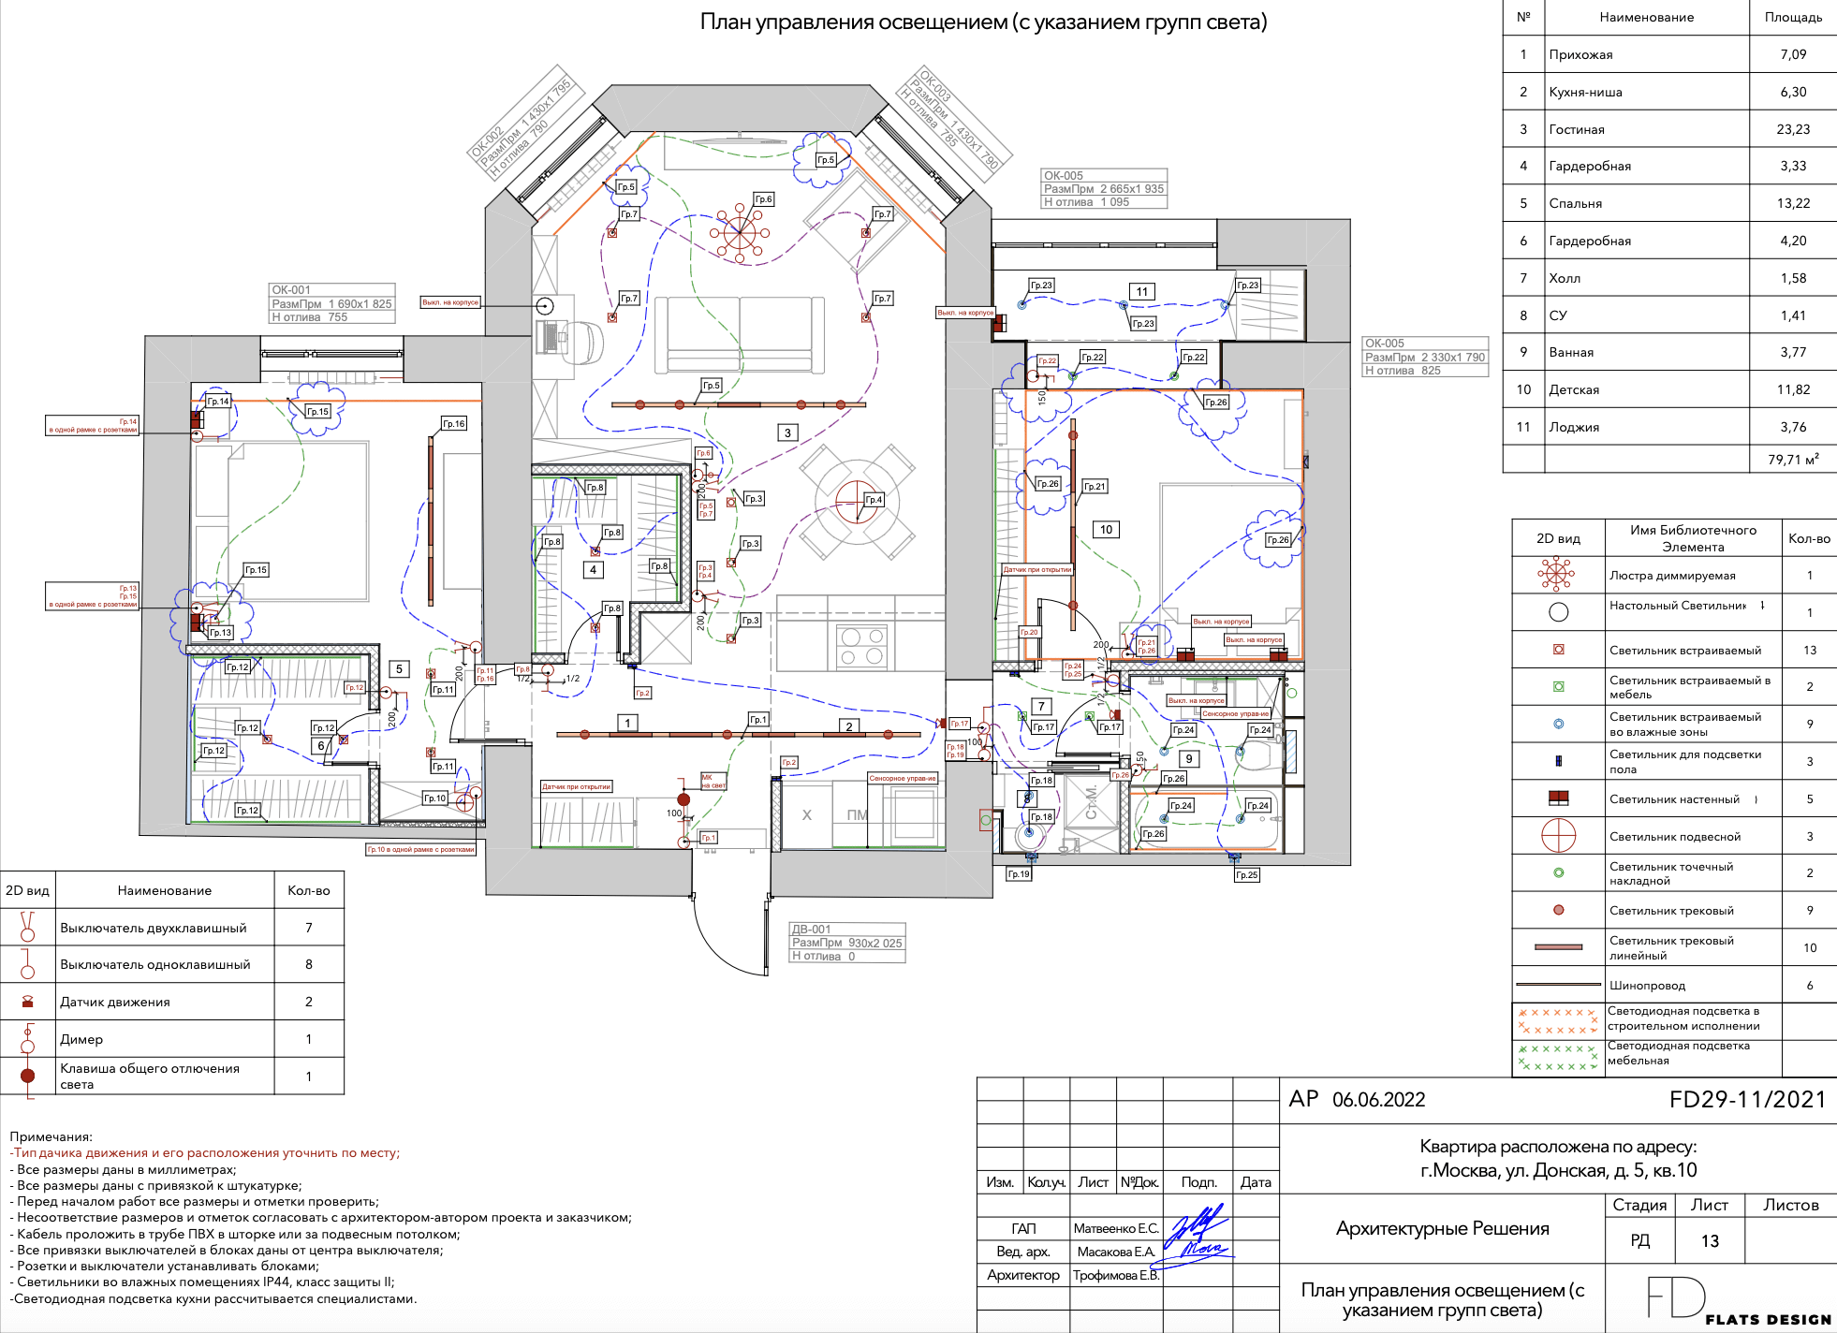Click the 23,23 area value for Гостиная

(1793, 129)
